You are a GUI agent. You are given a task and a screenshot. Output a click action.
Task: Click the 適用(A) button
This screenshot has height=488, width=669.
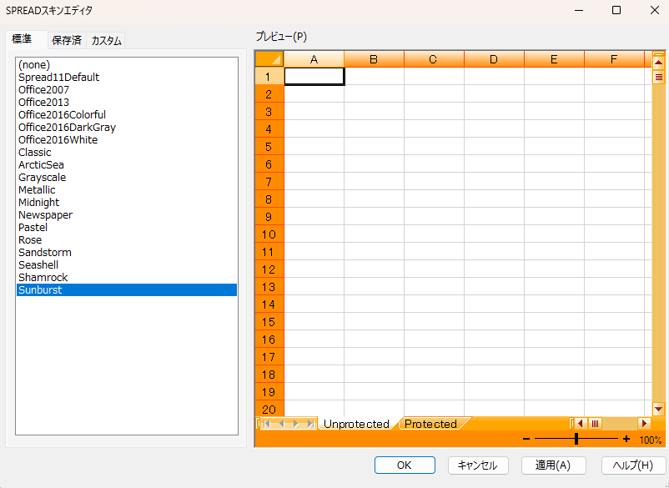553,465
